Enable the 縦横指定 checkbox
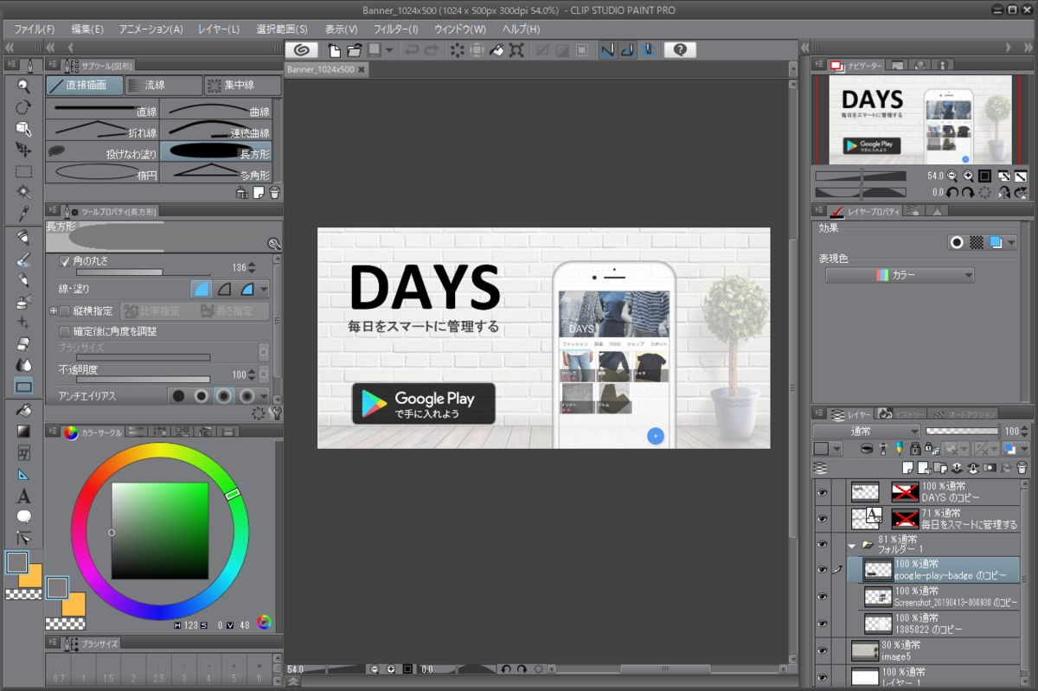This screenshot has height=691, width=1038. tap(64, 310)
